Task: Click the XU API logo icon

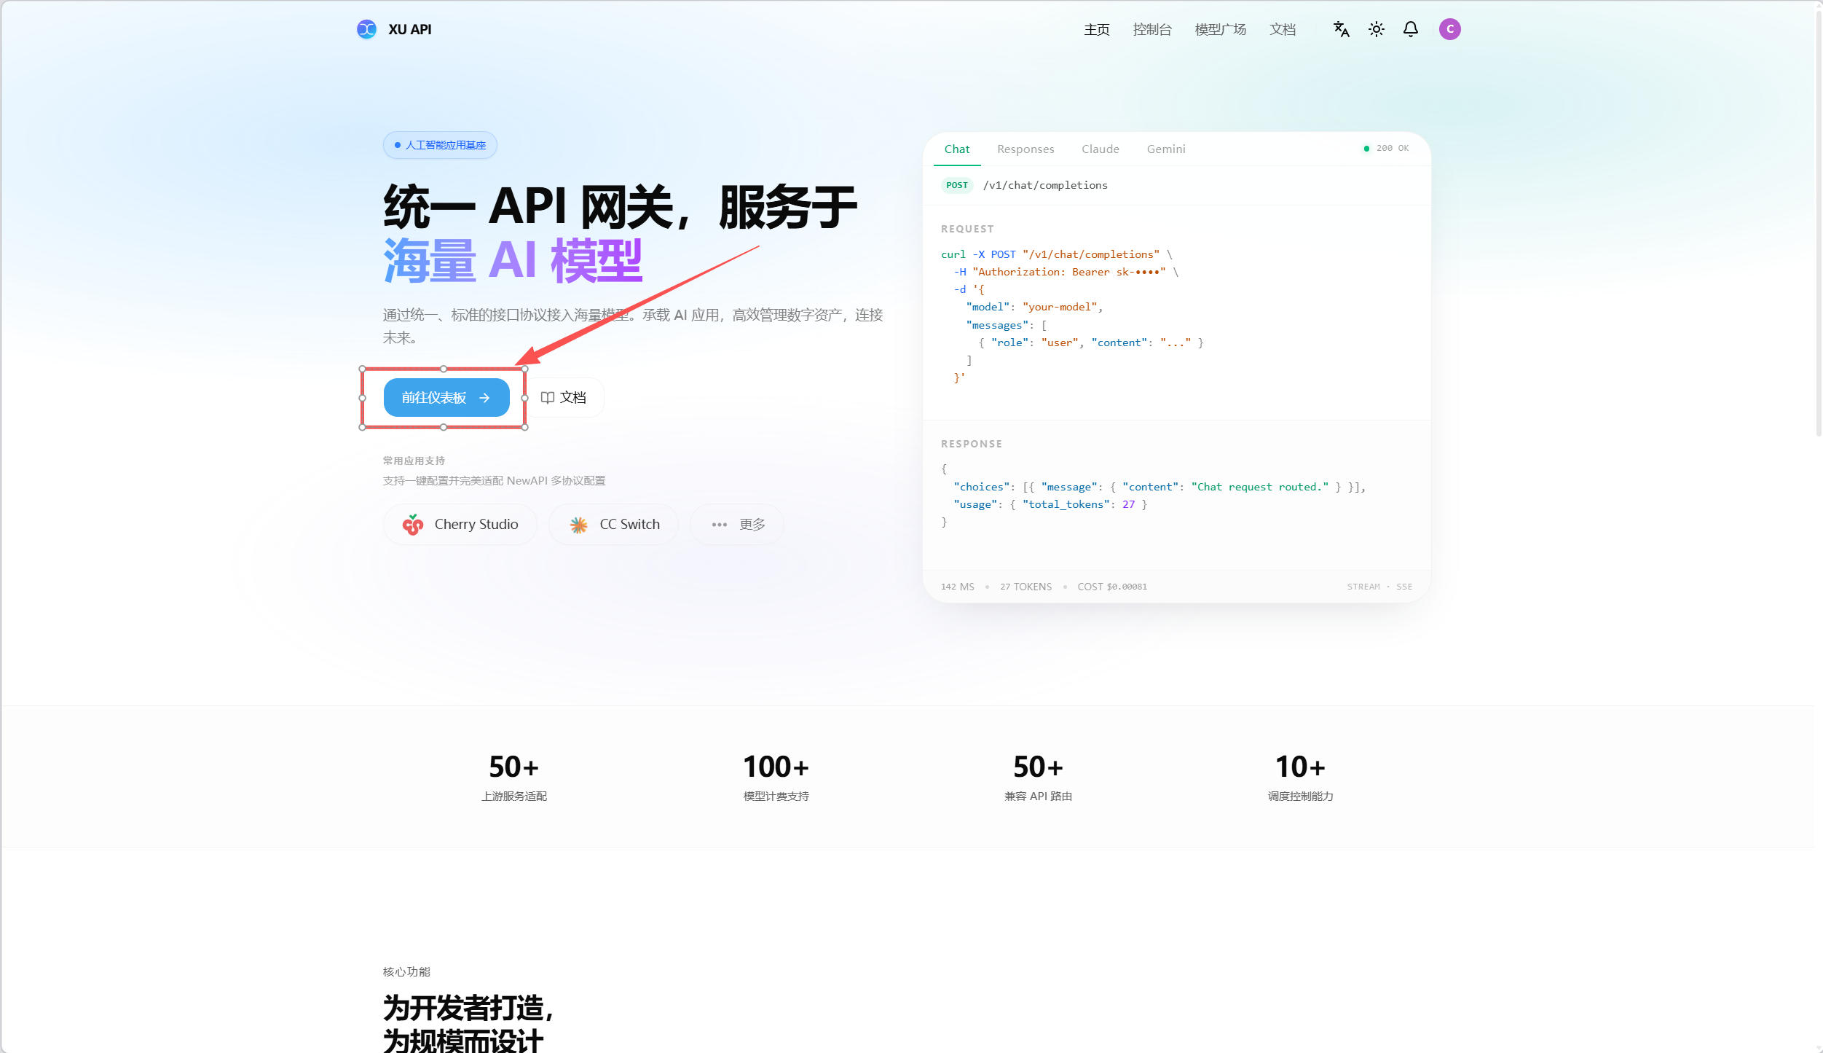Action: coord(366,29)
